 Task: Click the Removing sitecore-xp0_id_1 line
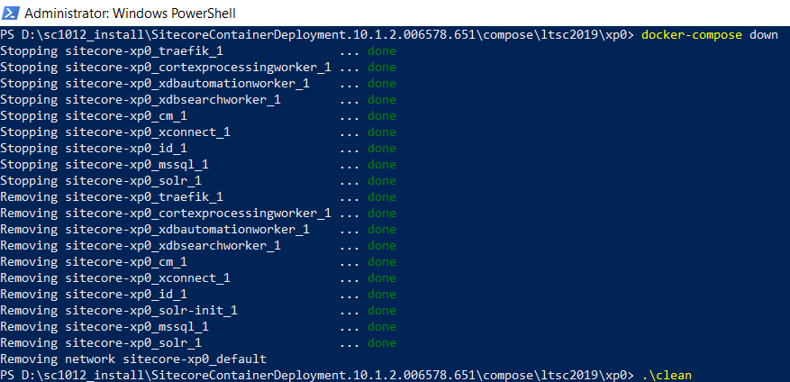click(x=94, y=294)
